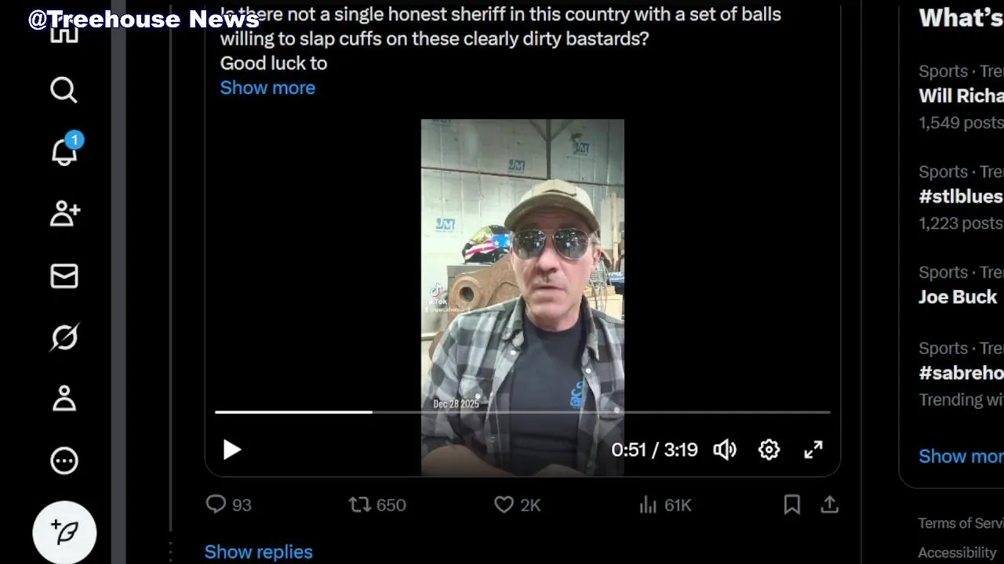Screen dimensions: 1004x564
Task: Open the Grok icon in sidebar
Action: [64, 338]
